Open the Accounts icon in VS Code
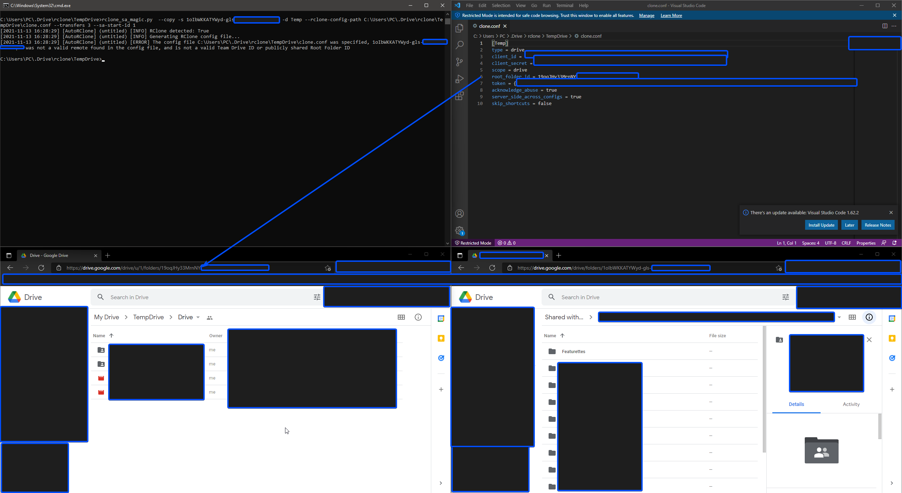902x493 pixels. [459, 214]
